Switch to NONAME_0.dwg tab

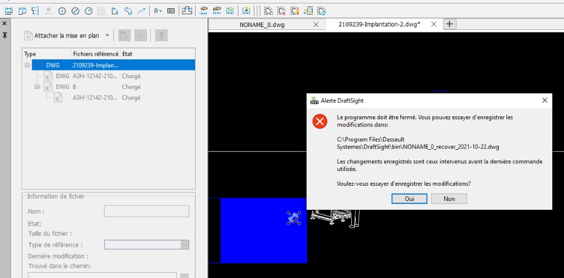point(262,25)
